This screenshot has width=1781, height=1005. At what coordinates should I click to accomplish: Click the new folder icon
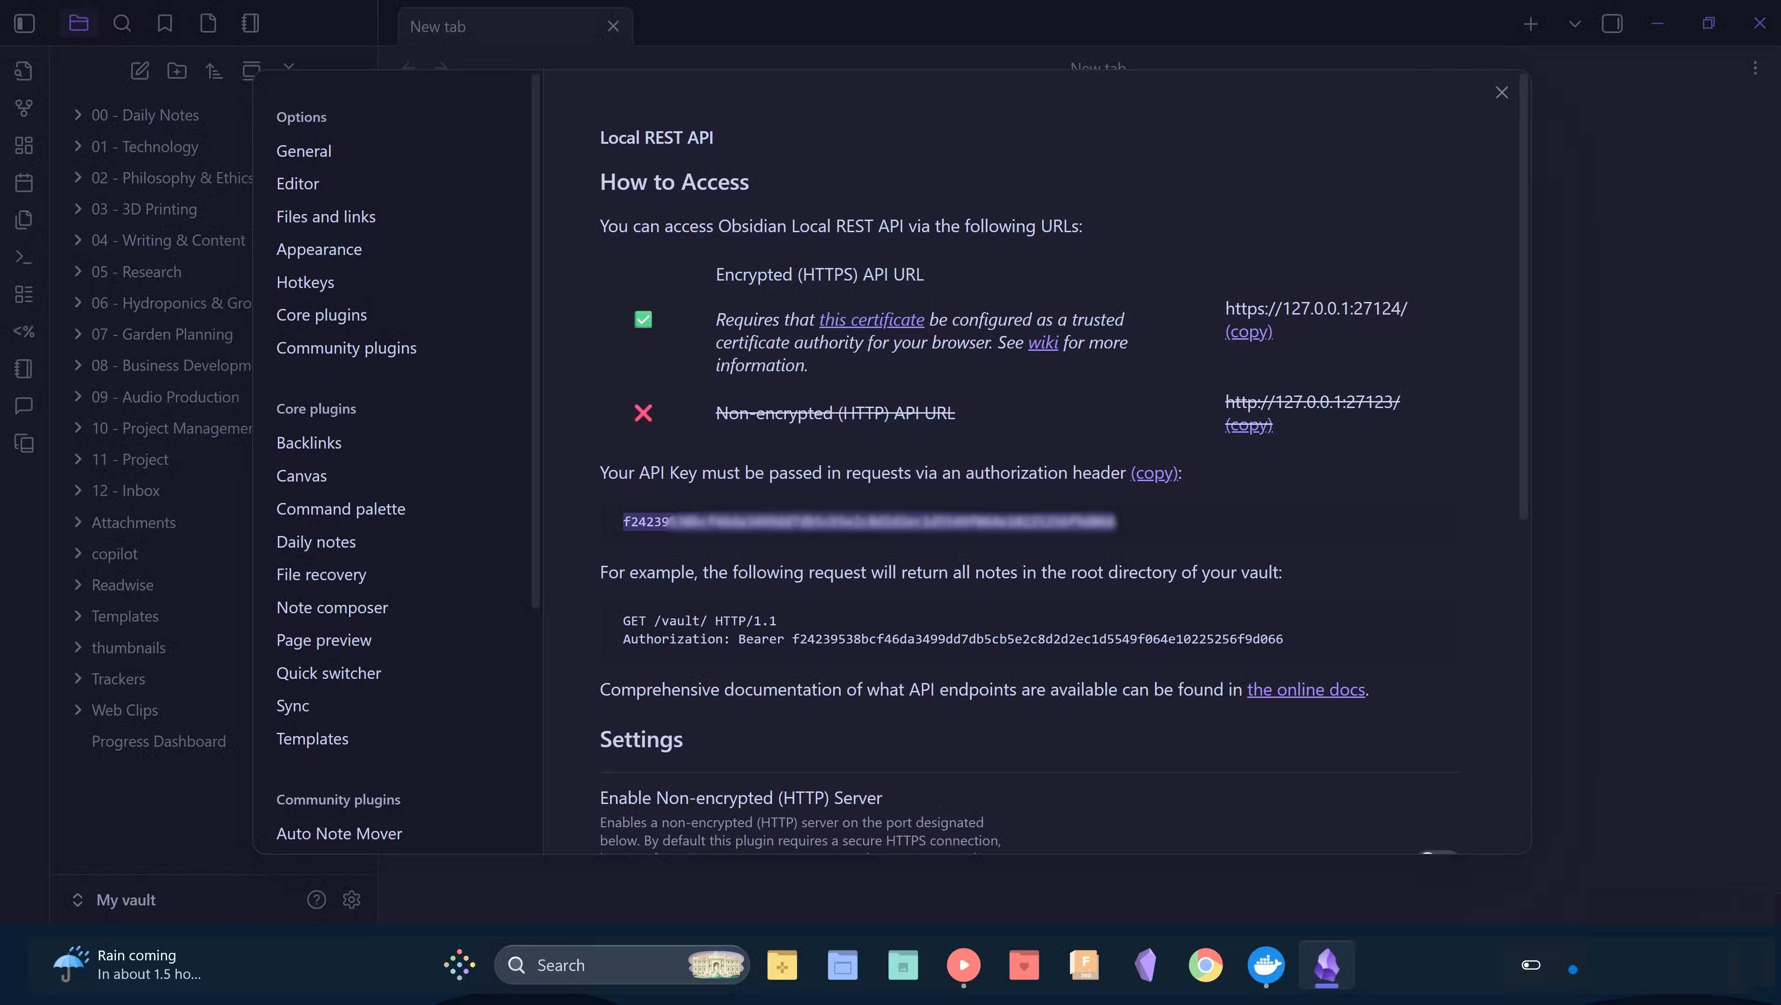(x=177, y=71)
